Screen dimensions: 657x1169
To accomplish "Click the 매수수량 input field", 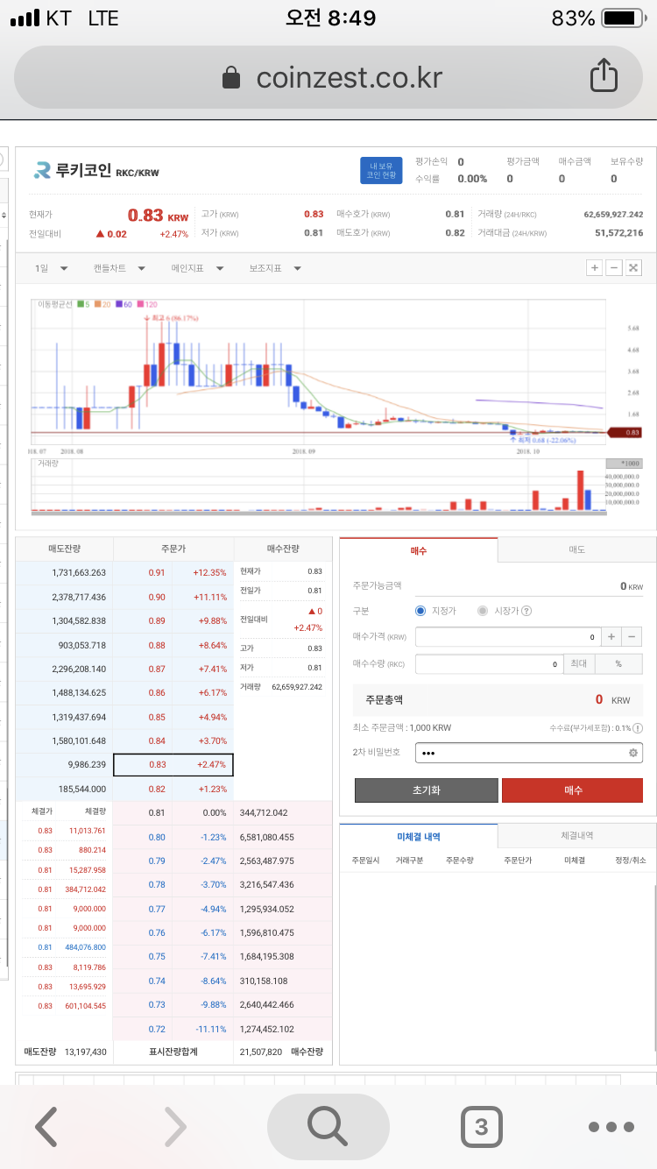I will click(x=490, y=664).
